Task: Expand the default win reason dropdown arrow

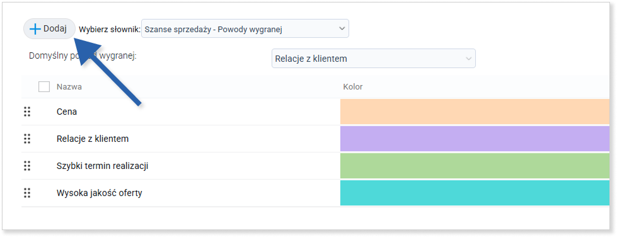Action: click(x=468, y=59)
